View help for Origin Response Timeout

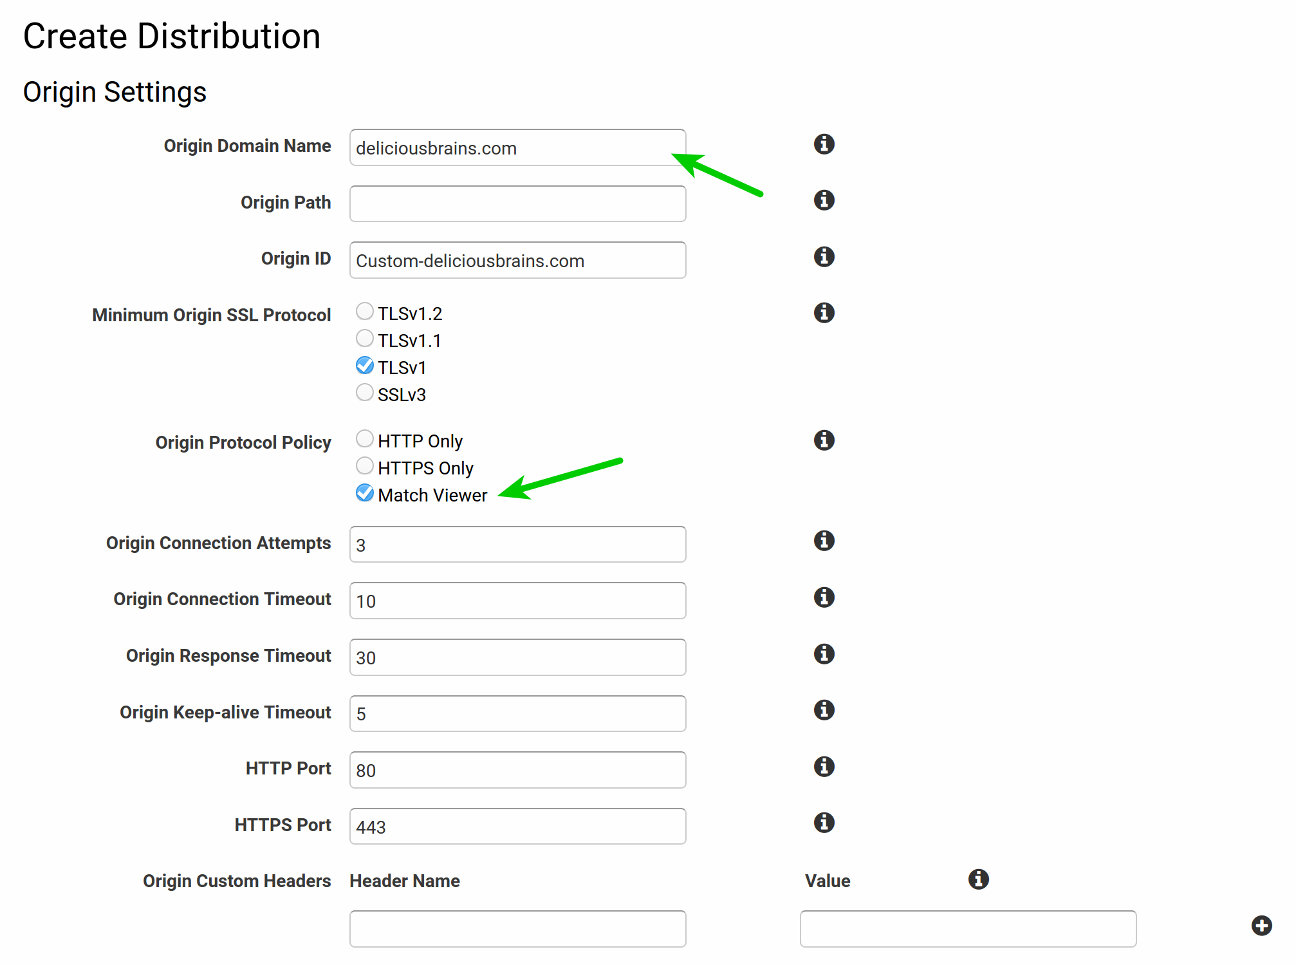(x=824, y=653)
